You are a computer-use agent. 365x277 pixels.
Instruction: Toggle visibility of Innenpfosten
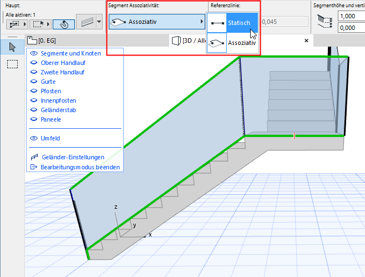34,100
